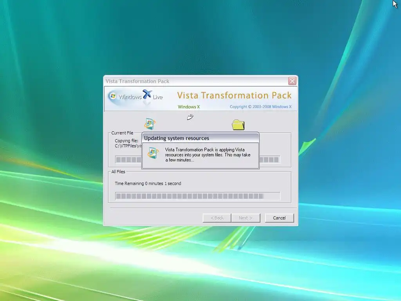Screen dimensions: 401x301
Task: Click the All Files group label
Action: click(x=118, y=172)
